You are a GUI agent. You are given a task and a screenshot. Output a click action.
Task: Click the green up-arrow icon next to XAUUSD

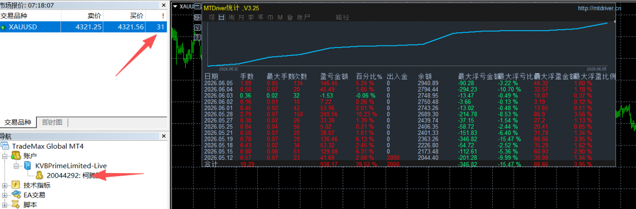pyautogui.click(x=4, y=27)
